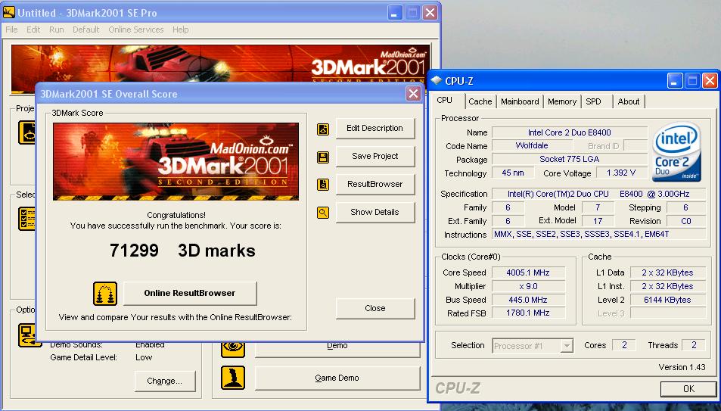Viewport: 721px width, 411px height.
Task: Open the Run menu
Action: point(57,30)
